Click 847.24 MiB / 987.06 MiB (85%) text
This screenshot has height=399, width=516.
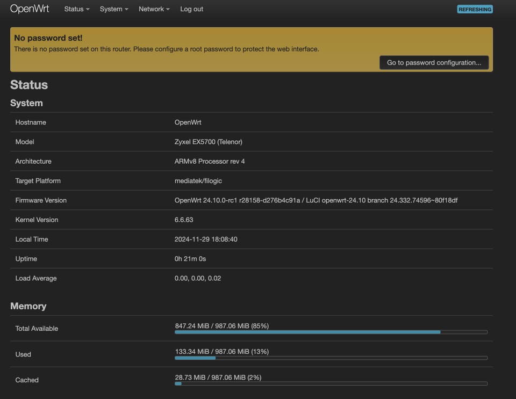(x=222, y=326)
